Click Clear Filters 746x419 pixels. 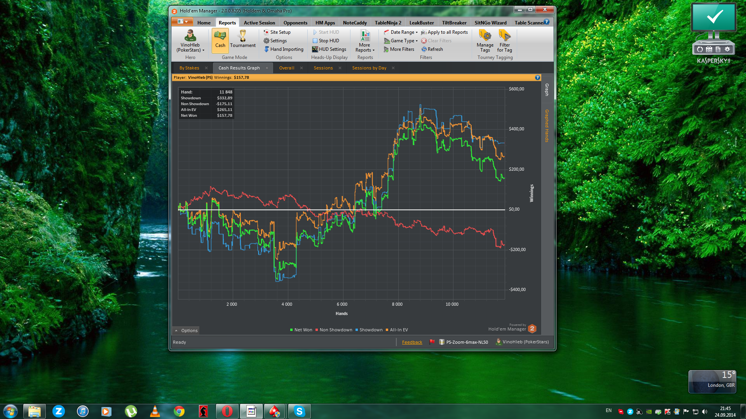(x=436, y=41)
